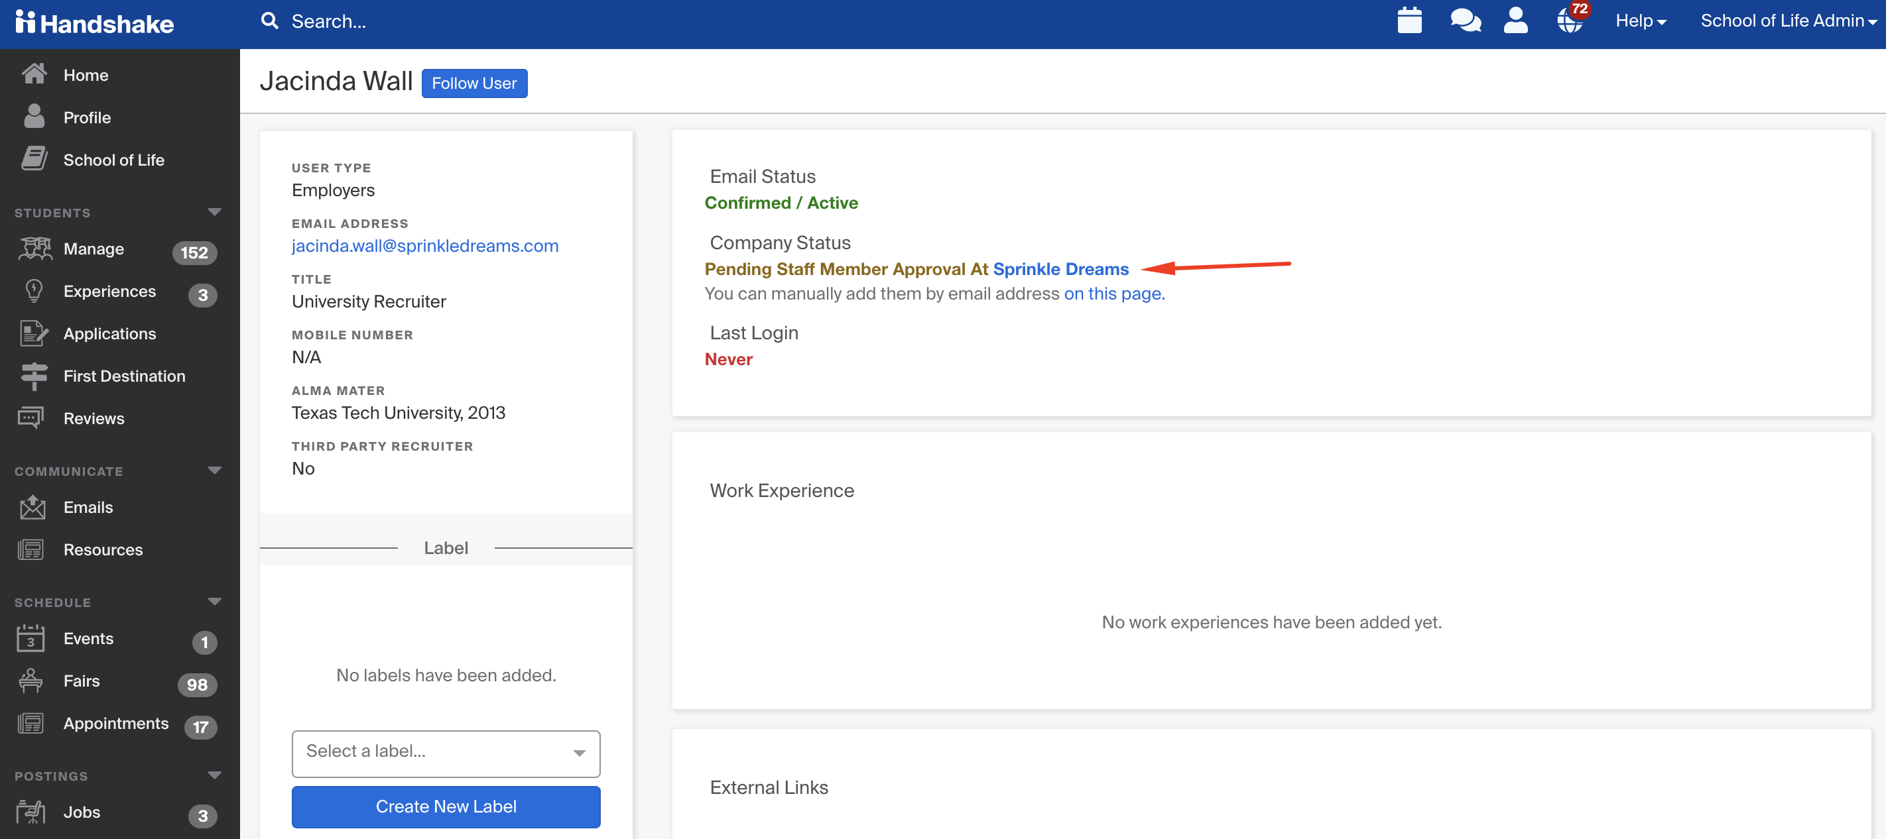
Task: Click the Fairs booth icon
Action: pyautogui.click(x=31, y=680)
